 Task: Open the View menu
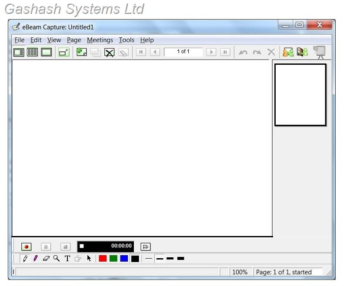(54, 40)
